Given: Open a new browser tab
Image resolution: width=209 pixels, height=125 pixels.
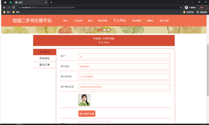Looking at the screenshot, I should [51, 2].
